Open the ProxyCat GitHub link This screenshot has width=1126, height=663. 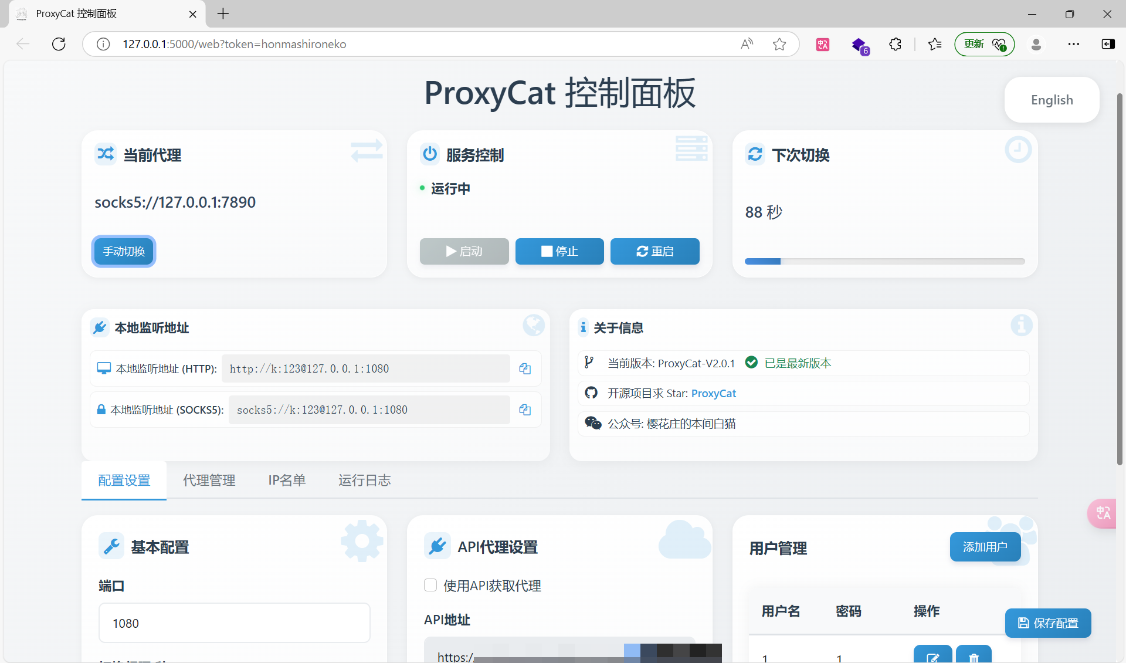(x=713, y=393)
